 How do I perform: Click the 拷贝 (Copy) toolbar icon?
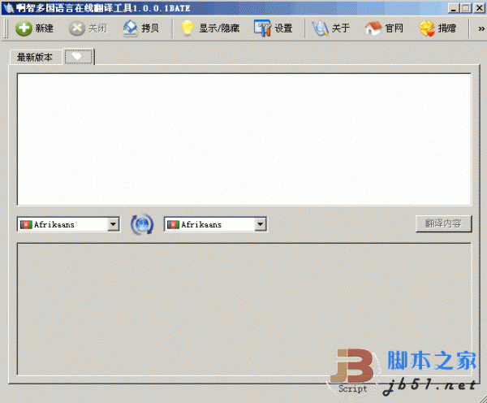[130, 28]
